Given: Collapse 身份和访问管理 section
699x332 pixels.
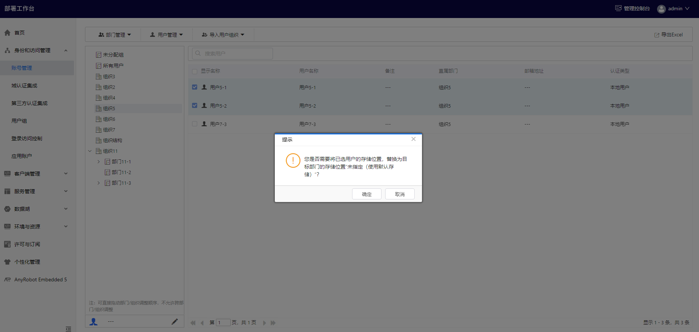Looking at the screenshot, I should [x=66, y=50].
